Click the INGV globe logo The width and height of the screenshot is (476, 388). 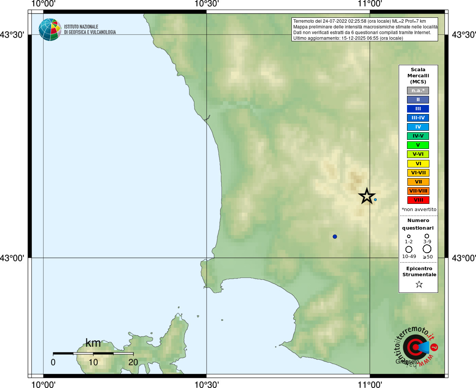(x=50, y=30)
